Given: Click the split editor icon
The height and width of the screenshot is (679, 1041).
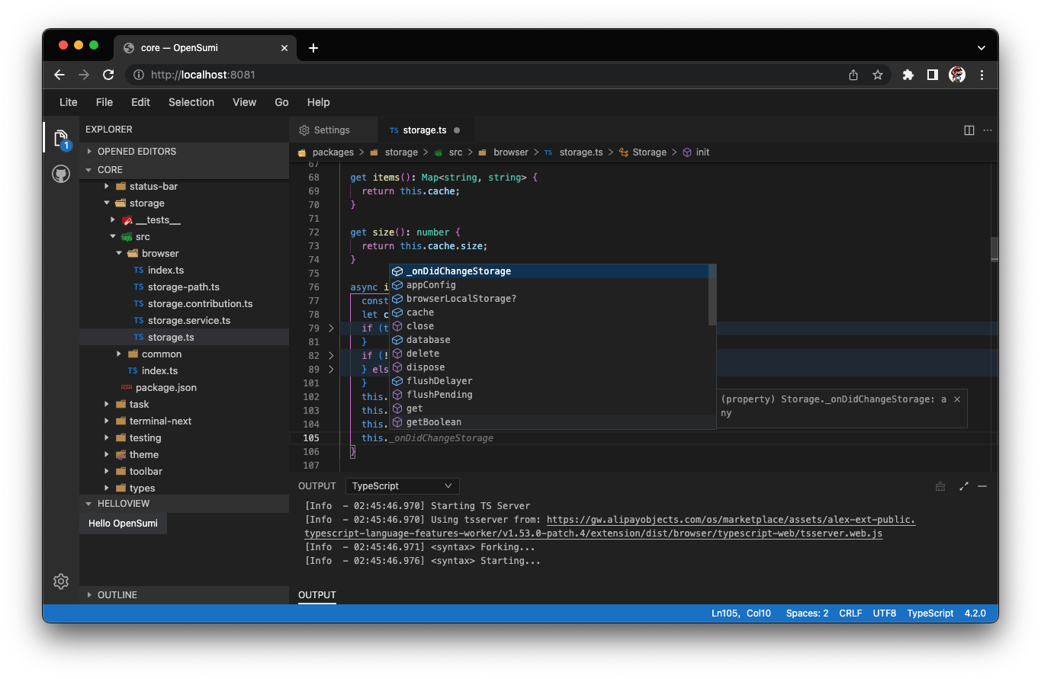Looking at the screenshot, I should 969,130.
